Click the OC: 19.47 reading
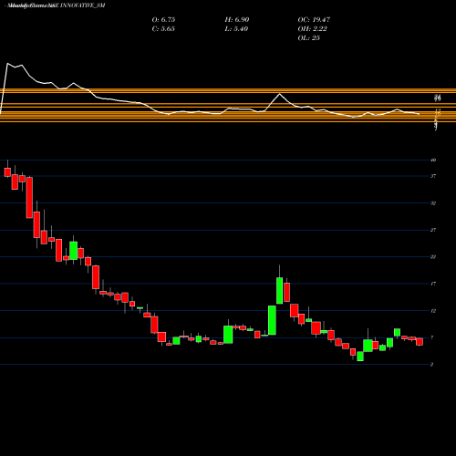The width and height of the screenshot is (456, 456). (x=314, y=19)
